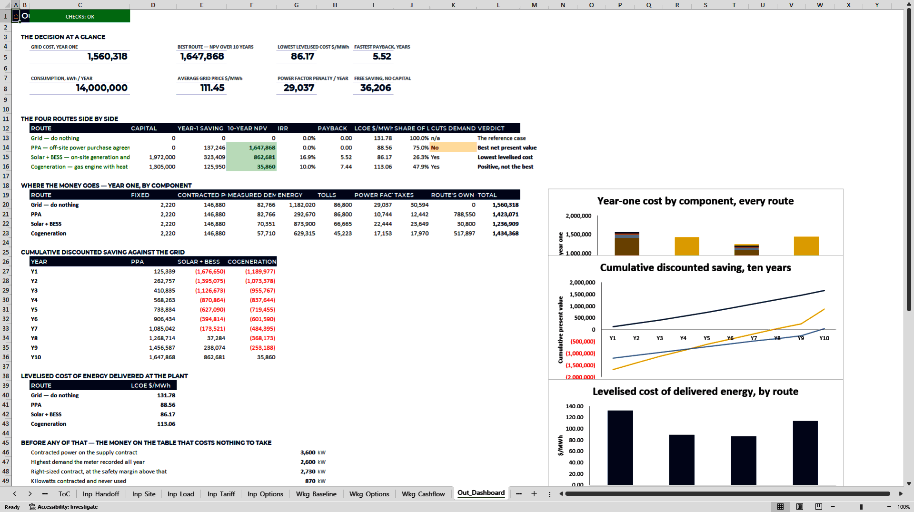Select Y1 Solar + BESS value (1,676,650)
The image size is (914, 512).
click(201, 271)
